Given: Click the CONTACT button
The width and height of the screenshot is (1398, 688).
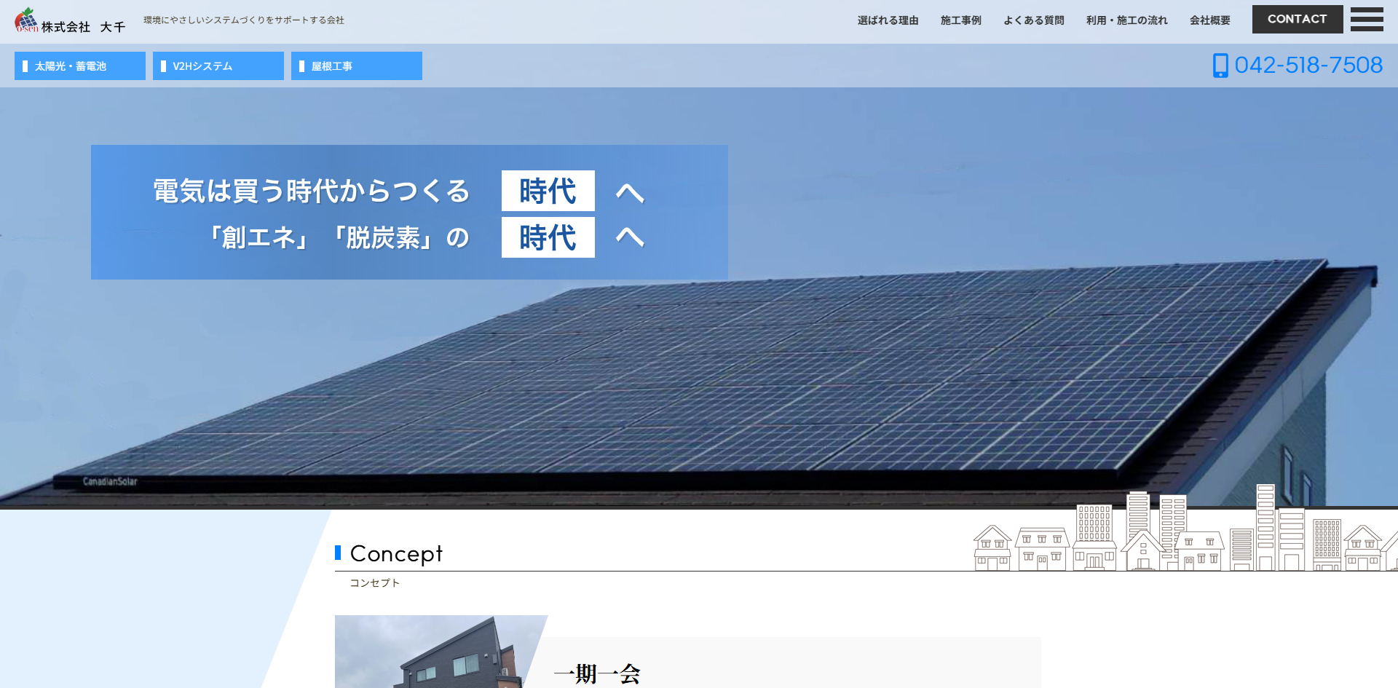Looking at the screenshot, I should coord(1298,20).
